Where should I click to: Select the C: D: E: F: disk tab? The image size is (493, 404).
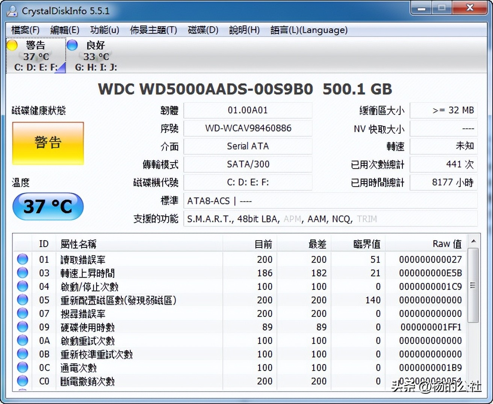coord(36,67)
